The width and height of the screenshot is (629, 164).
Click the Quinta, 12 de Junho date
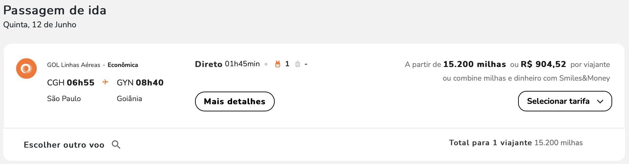click(x=40, y=25)
